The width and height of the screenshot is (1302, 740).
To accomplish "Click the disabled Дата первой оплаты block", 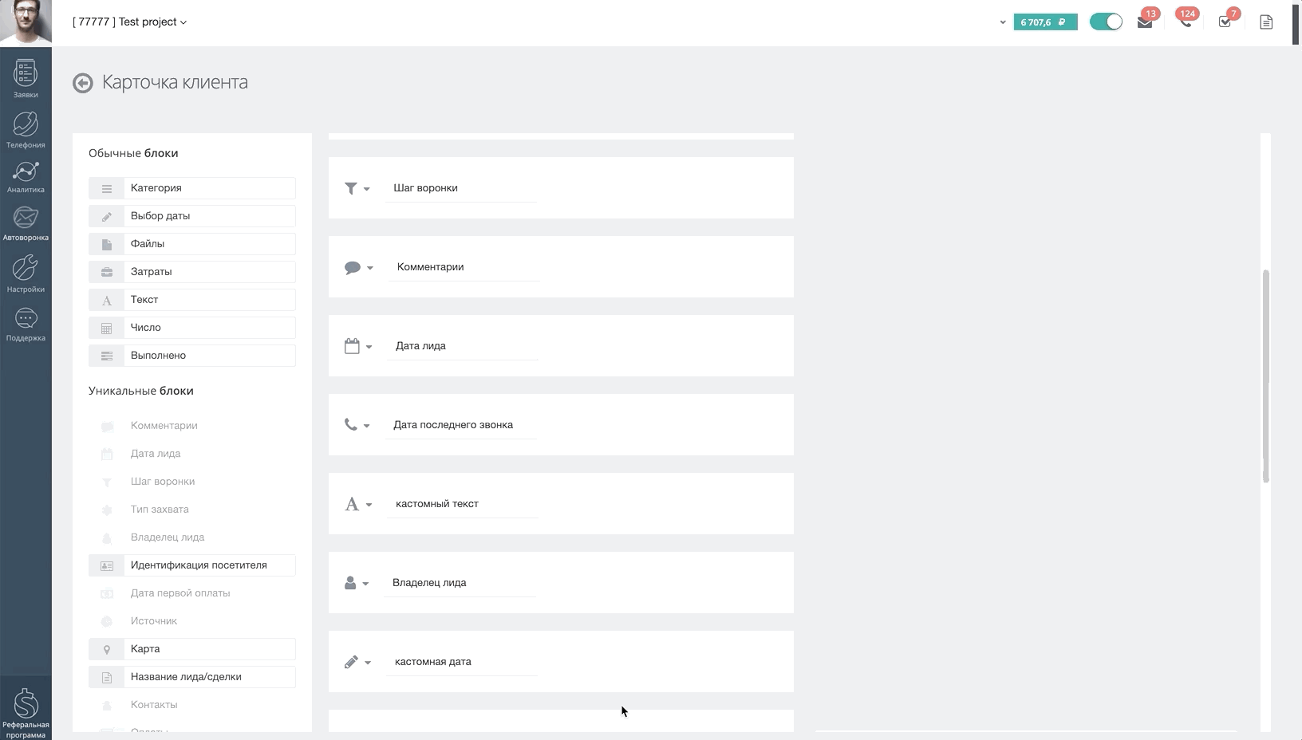I will point(192,593).
